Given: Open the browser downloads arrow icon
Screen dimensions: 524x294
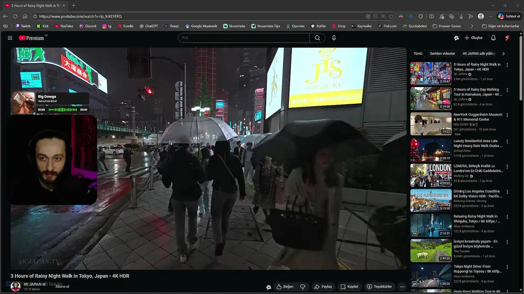Looking at the screenshot, I should (x=461, y=16).
